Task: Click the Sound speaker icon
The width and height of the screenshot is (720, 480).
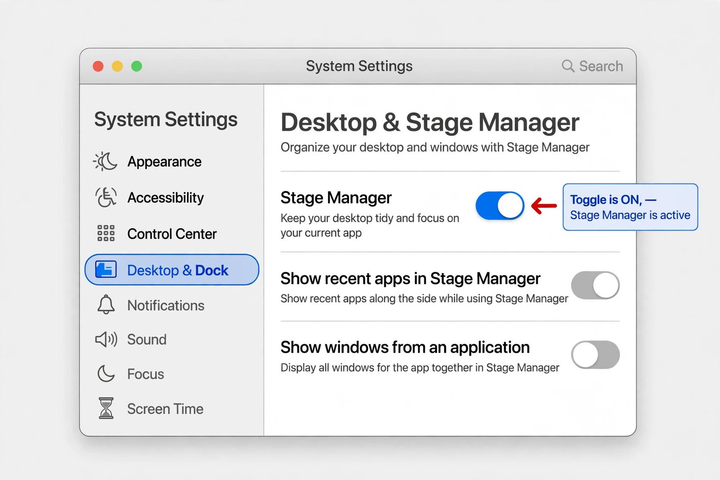Action: point(106,339)
